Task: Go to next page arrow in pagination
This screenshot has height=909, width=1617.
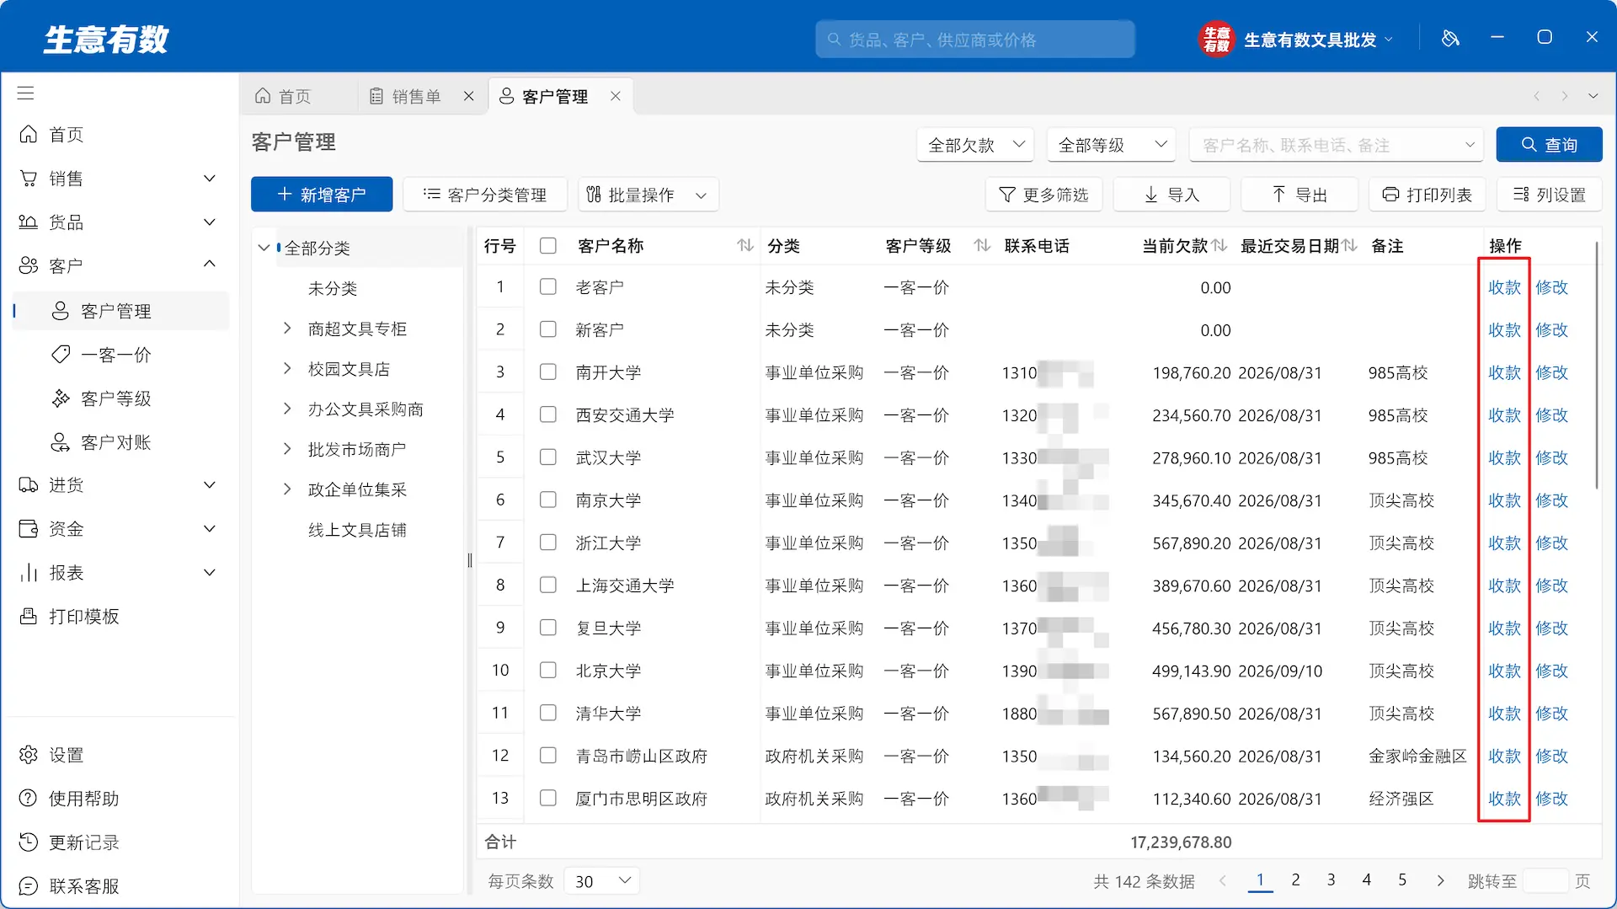Action: (x=1440, y=880)
